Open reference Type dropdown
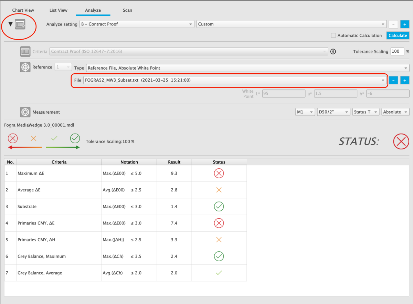Viewport: 413px width, 304px height. coord(247,68)
